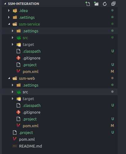126x154 pixels.
Task: Select the top-level .settings folder
Action: coord(60,17)
